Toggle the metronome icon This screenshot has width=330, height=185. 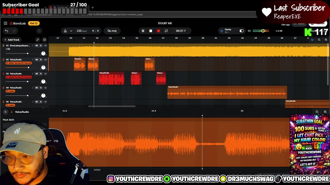[x=65, y=31]
